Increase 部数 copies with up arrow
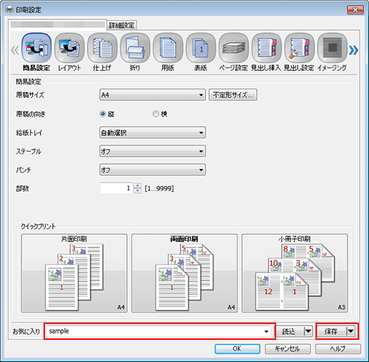 click(137, 185)
